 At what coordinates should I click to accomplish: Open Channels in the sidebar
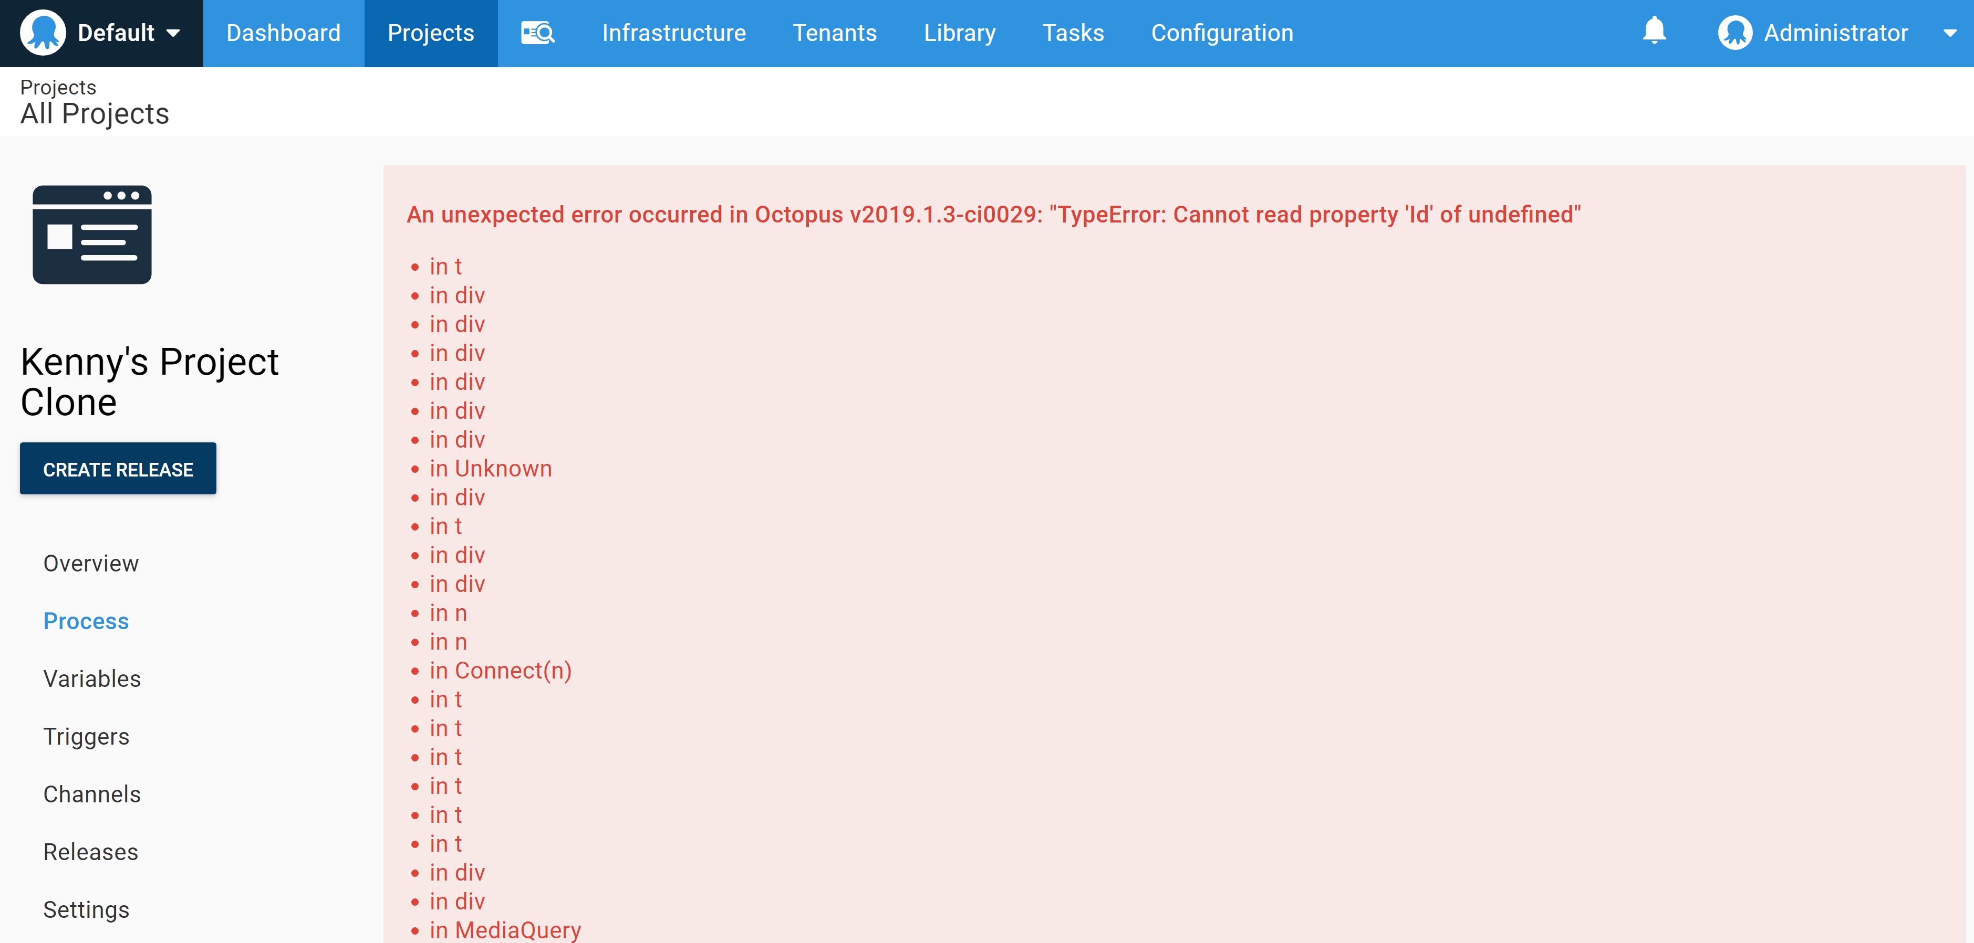coord(92,794)
